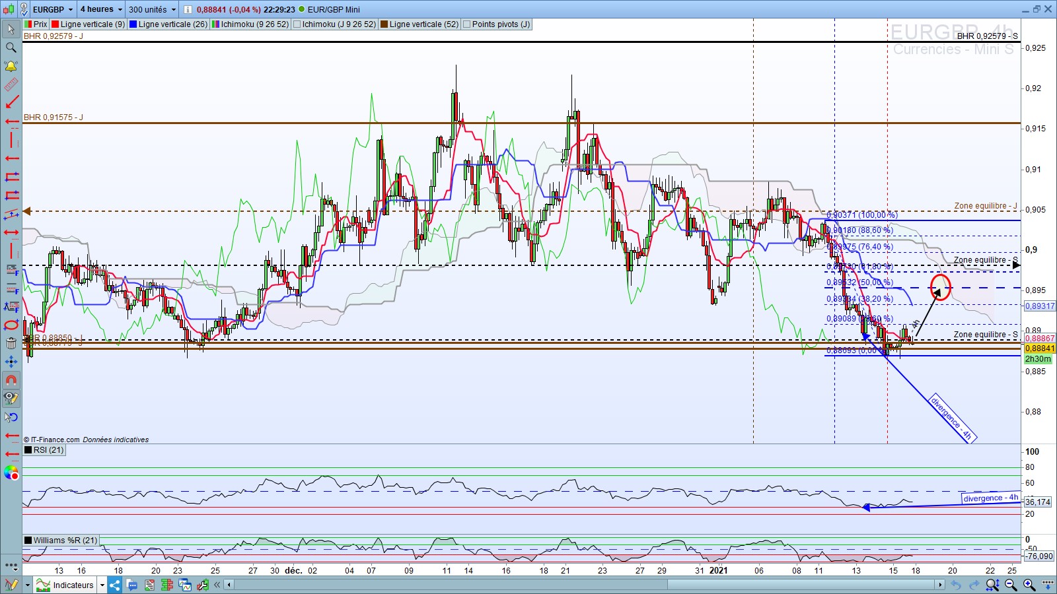Open the 300 unités dropdown
Image resolution: width=1057 pixels, height=594 pixels.
click(x=153, y=9)
